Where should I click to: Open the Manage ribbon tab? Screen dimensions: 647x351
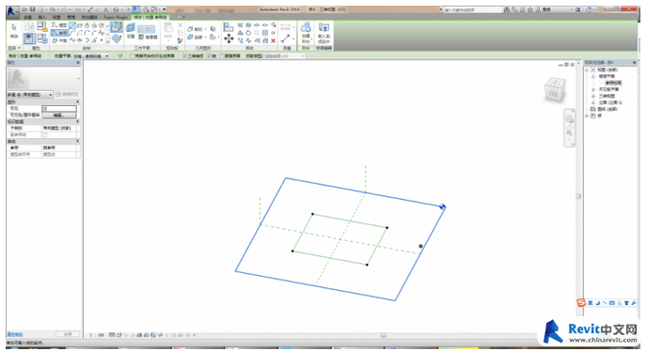(x=71, y=17)
